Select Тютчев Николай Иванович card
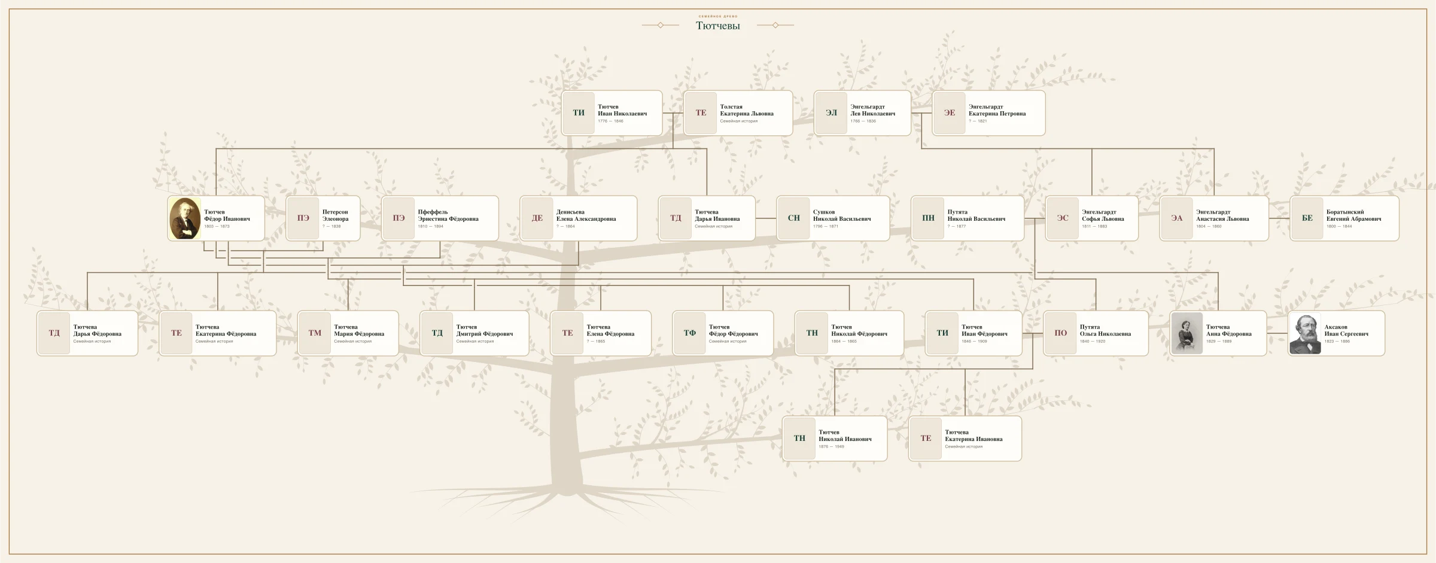This screenshot has width=1436, height=563. coord(835,439)
